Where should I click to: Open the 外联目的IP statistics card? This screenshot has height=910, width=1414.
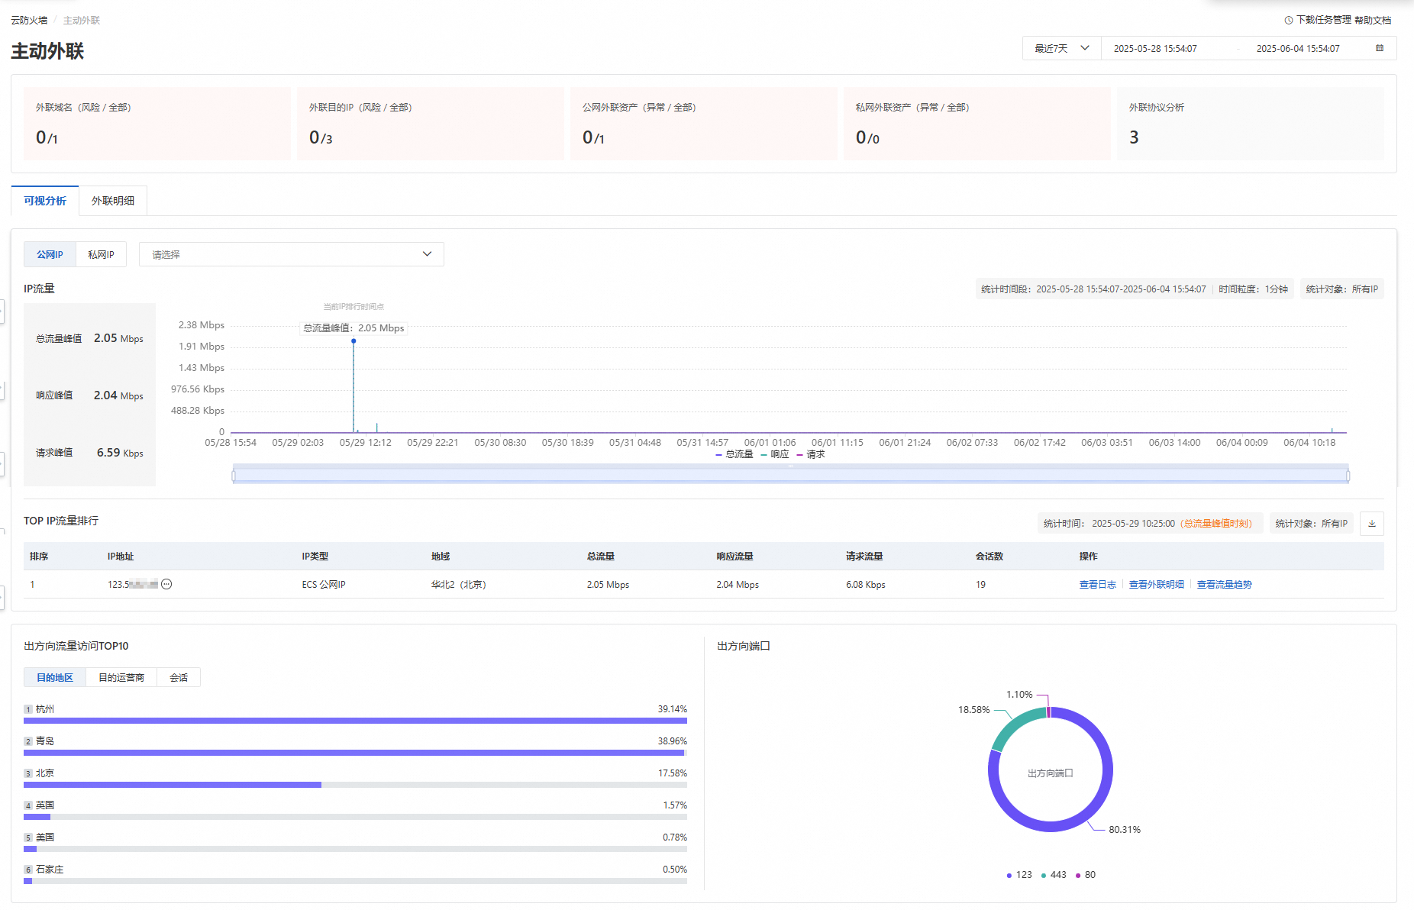click(x=431, y=123)
